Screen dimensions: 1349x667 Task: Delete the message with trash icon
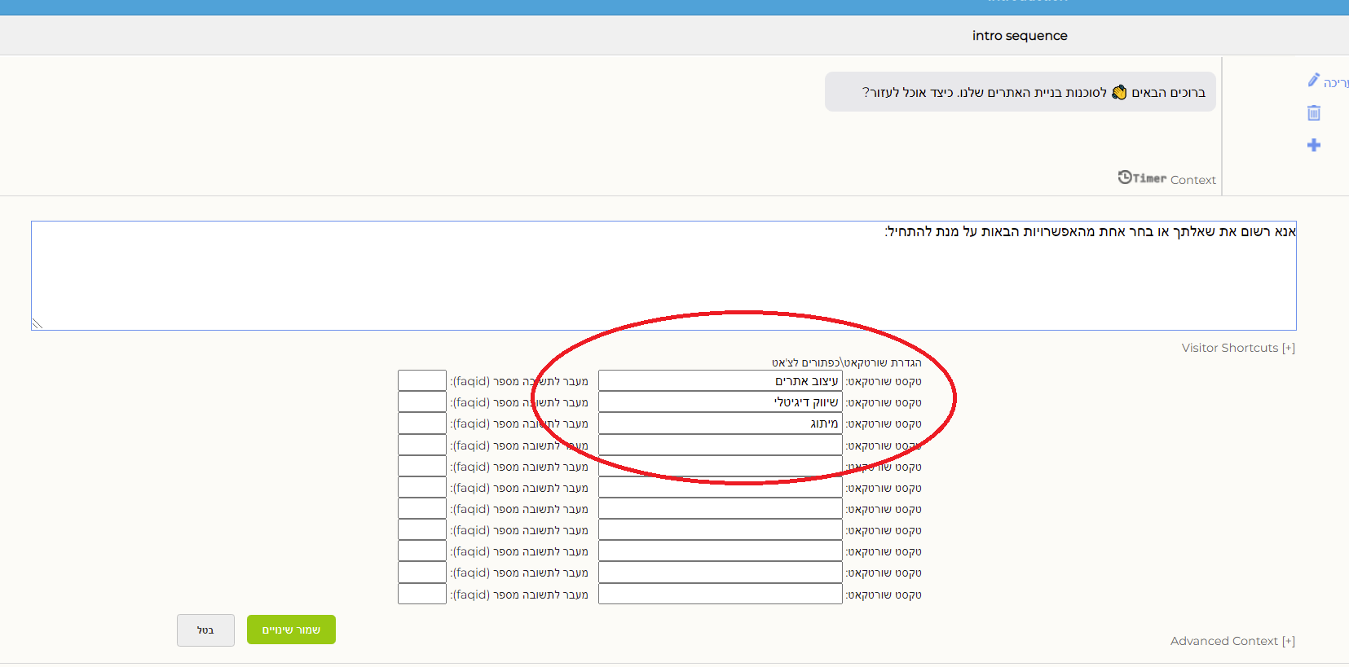click(x=1314, y=112)
